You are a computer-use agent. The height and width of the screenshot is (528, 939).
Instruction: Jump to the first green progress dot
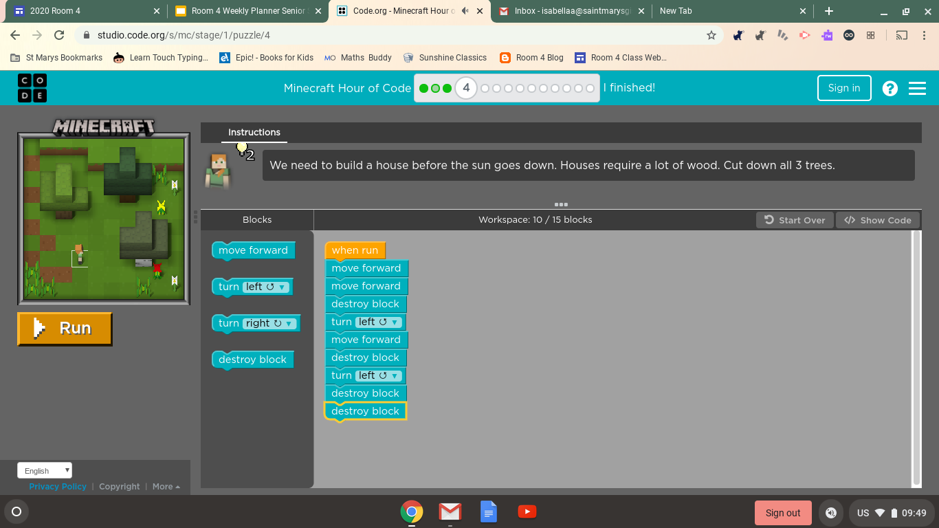click(423, 88)
